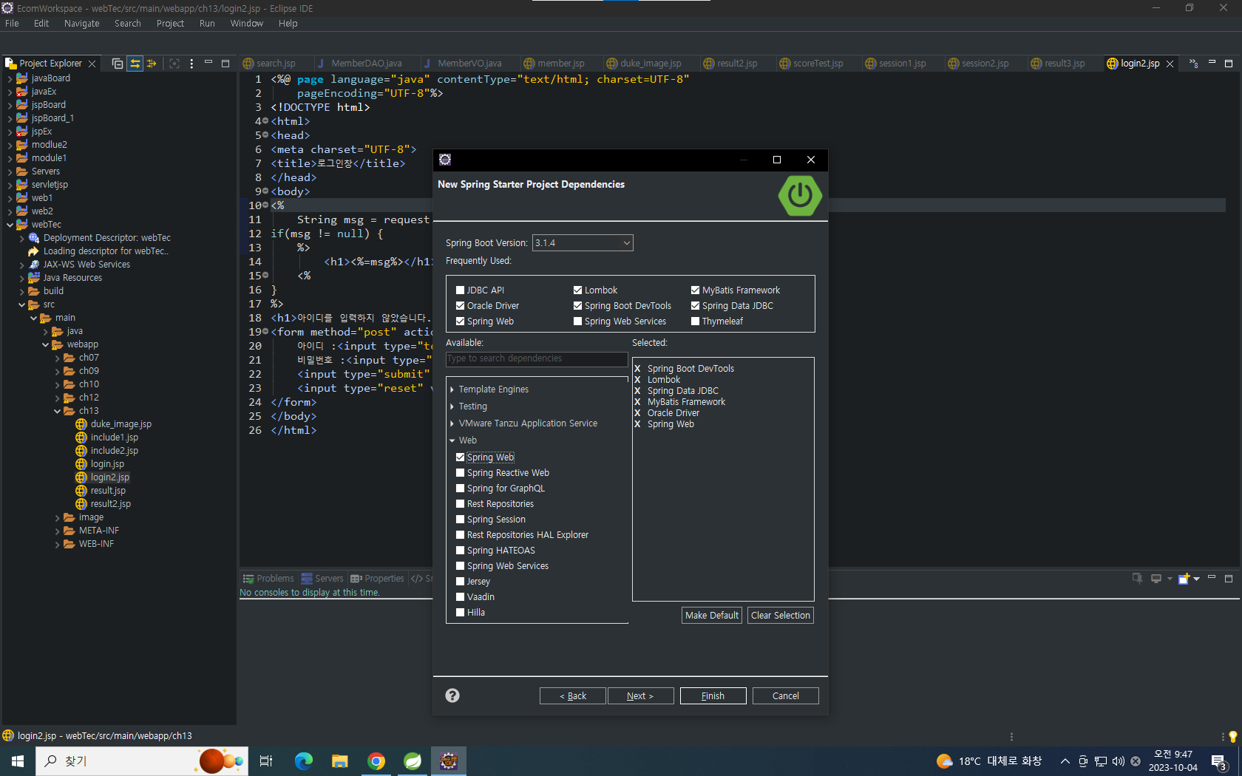Open Spring Boot Version dropdown

point(583,242)
